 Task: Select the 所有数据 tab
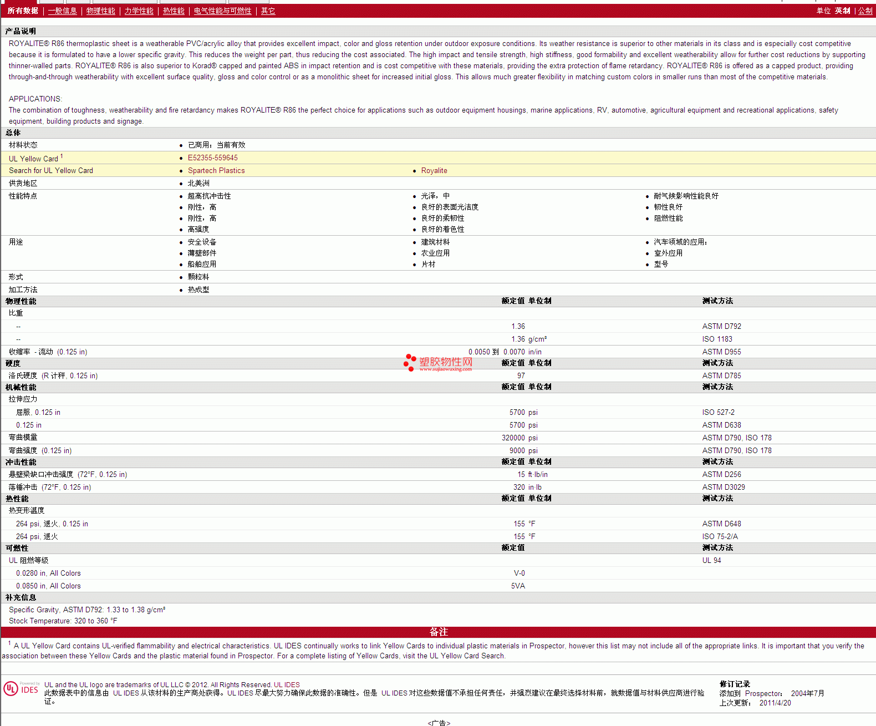[x=23, y=11]
